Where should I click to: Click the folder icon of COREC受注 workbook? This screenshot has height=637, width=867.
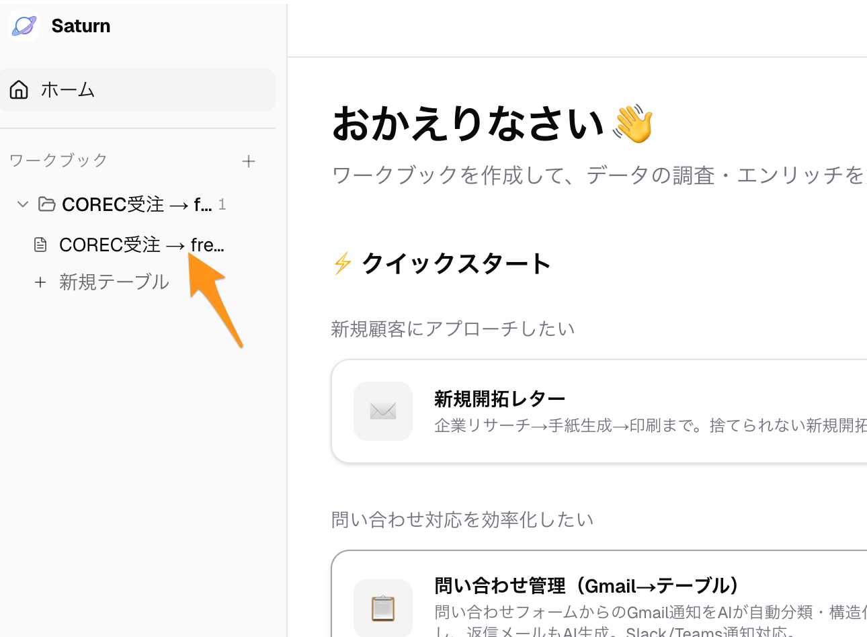(46, 204)
